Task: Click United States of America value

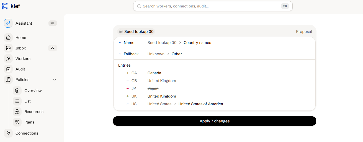Action: tap(201, 104)
